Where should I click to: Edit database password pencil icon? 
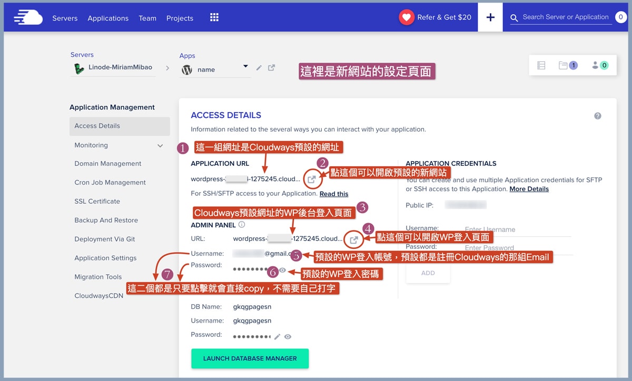(277, 337)
